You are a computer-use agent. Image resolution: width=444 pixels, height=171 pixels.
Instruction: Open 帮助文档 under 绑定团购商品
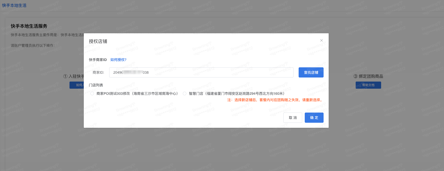pyautogui.click(x=368, y=85)
